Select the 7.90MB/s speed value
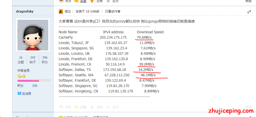 coord(149,86)
